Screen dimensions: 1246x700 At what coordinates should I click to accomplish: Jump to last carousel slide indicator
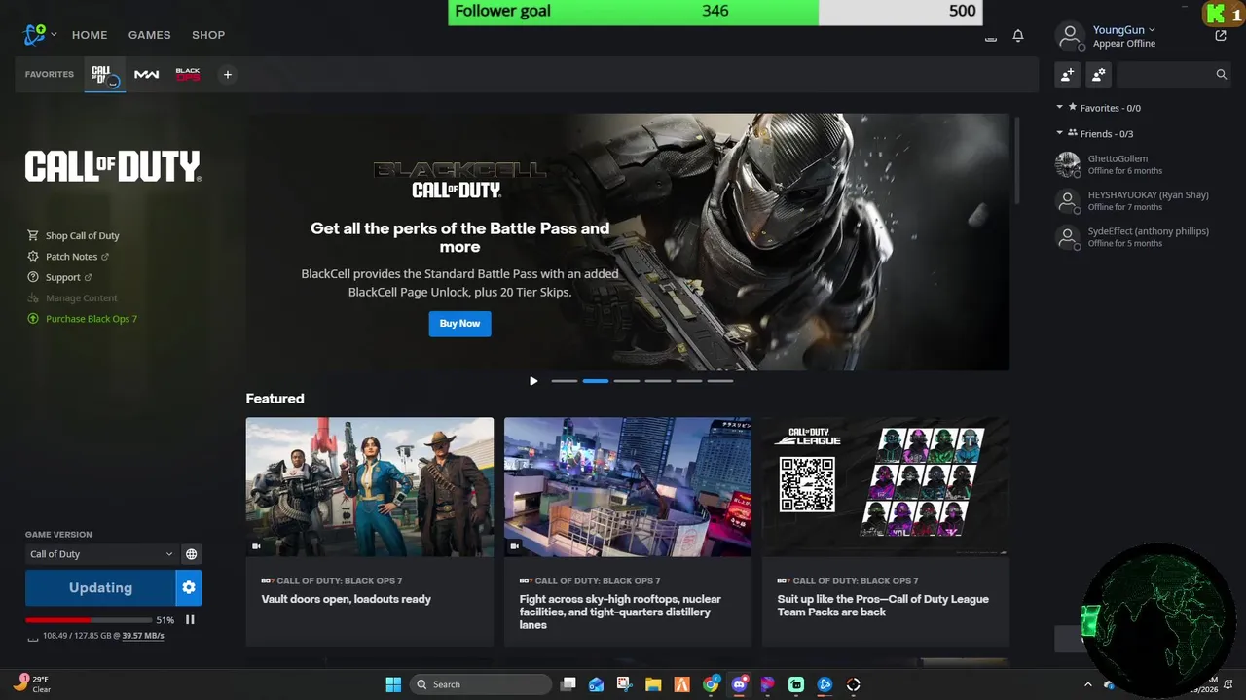pos(720,381)
